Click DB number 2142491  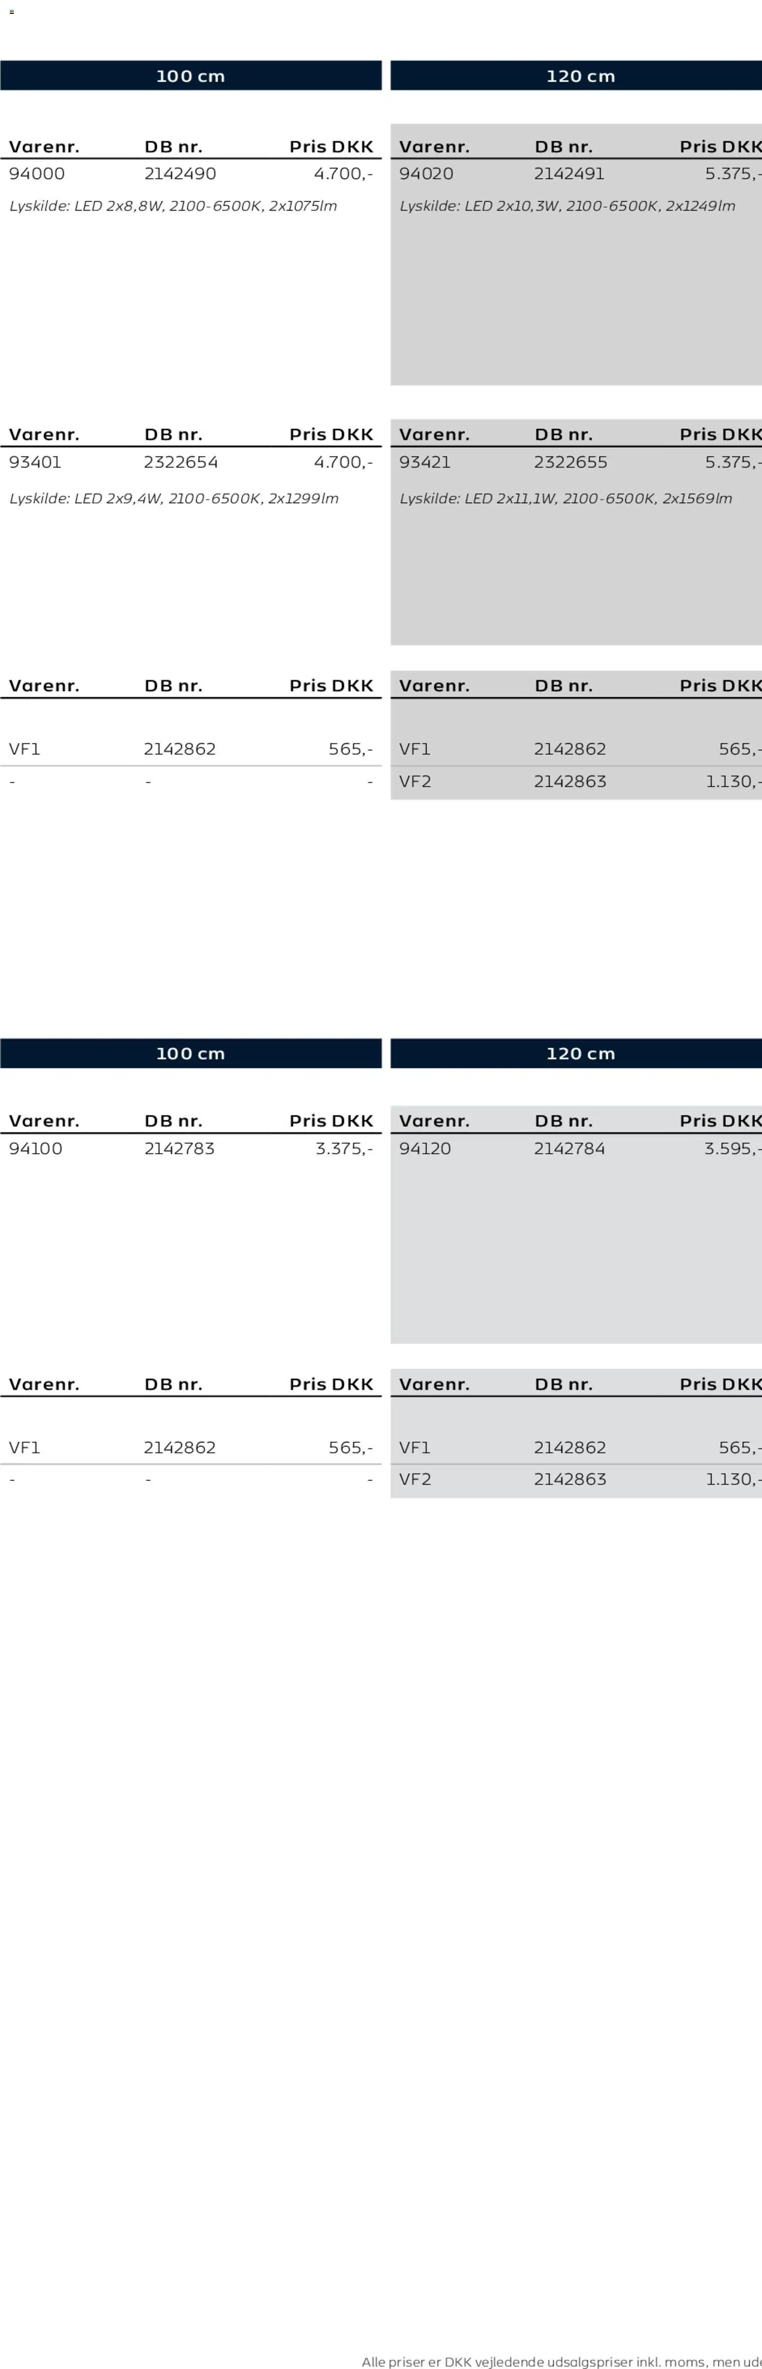[570, 174]
